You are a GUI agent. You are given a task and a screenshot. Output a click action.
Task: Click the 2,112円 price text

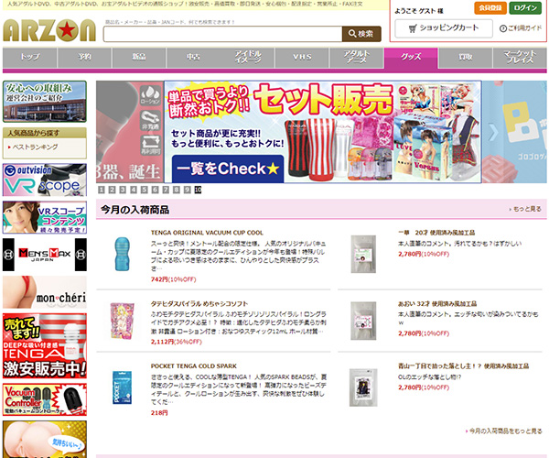[x=162, y=342]
